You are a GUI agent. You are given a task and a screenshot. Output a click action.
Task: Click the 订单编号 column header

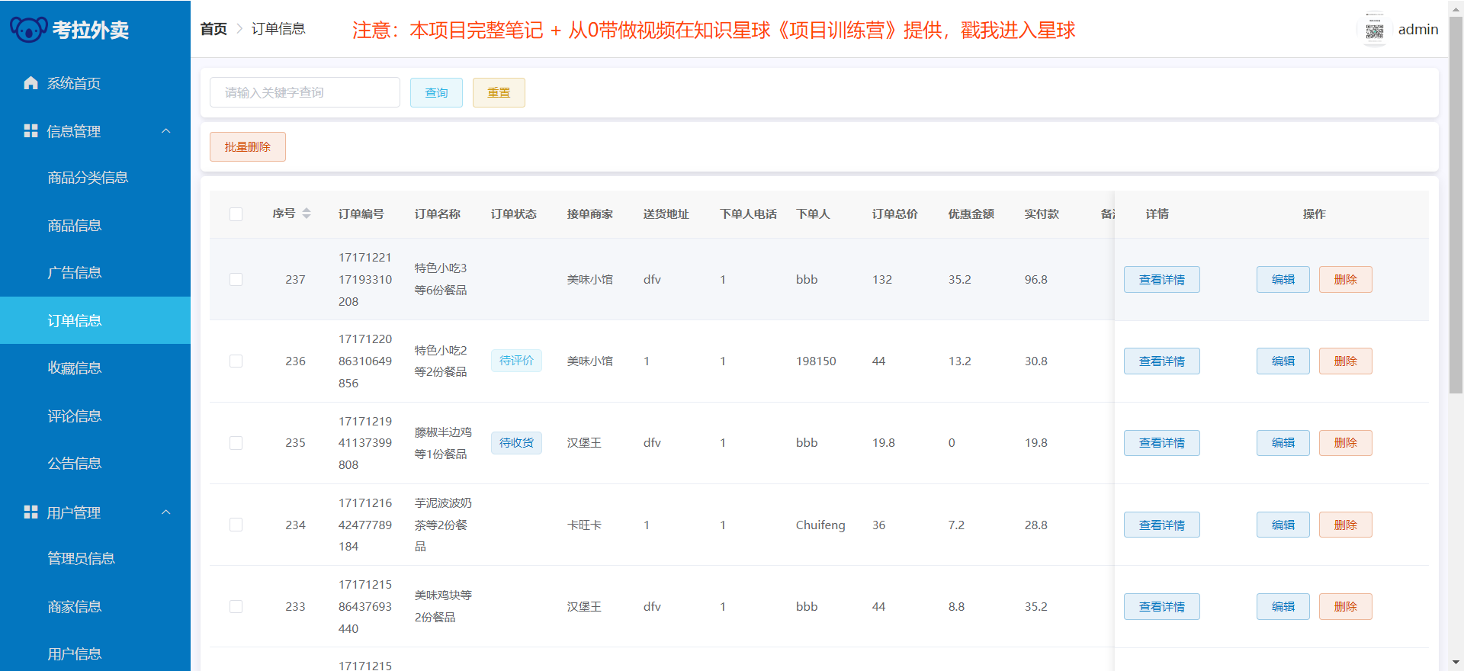361,214
